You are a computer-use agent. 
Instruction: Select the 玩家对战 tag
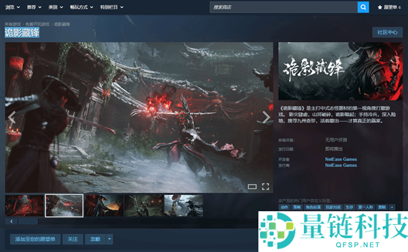333,207
